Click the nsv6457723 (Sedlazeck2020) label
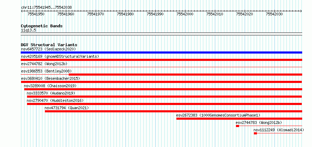The width and height of the screenshot is (312, 147). (x=48, y=49)
